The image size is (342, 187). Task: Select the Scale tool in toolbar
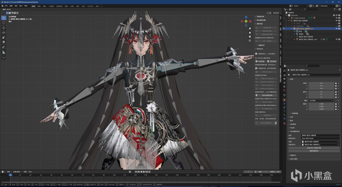pos(4,37)
